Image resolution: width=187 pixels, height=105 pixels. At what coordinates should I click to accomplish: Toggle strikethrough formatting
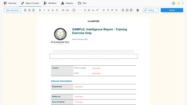(x=53, y=10)
